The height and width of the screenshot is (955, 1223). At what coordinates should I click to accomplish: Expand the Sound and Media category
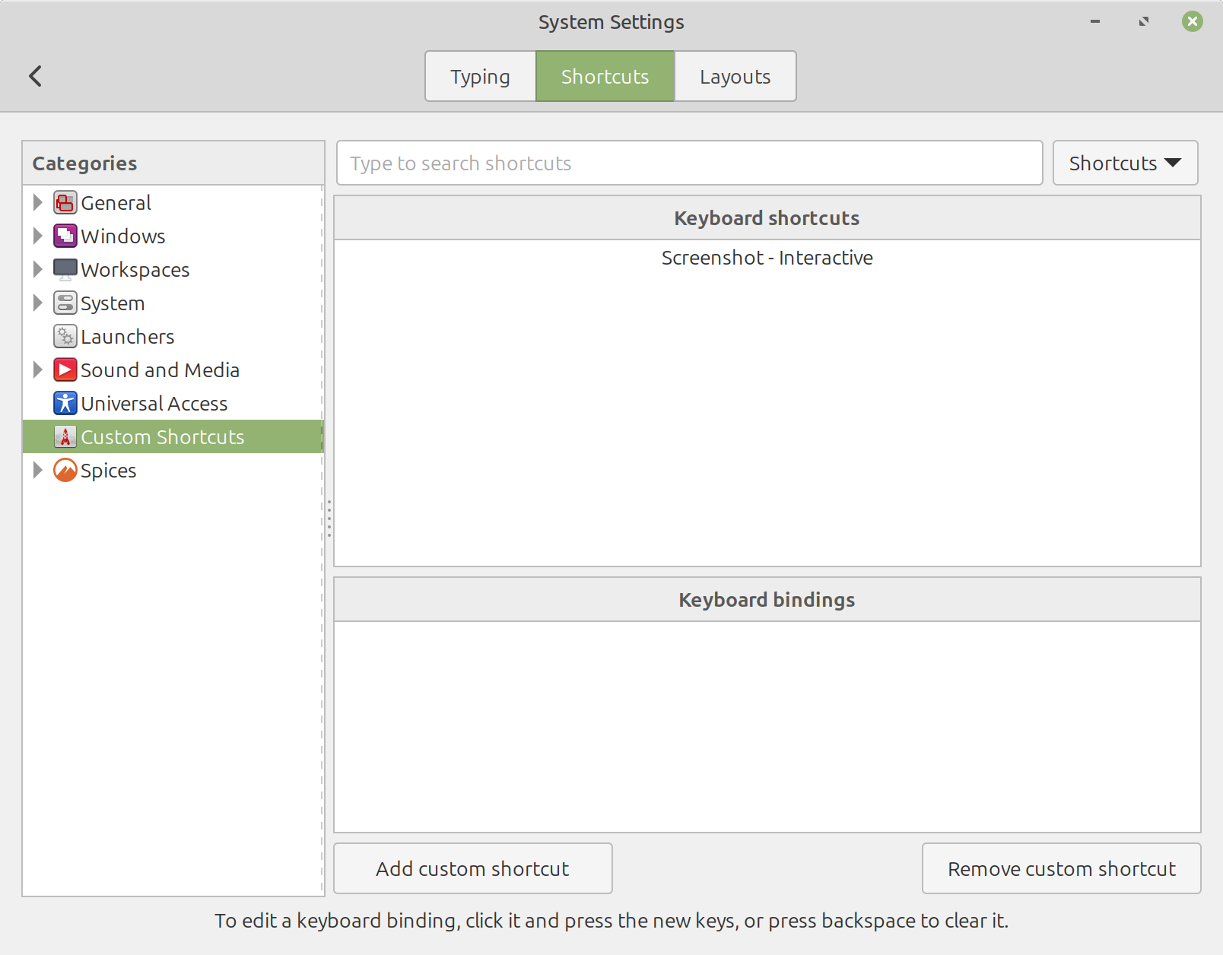pos(37,370)
